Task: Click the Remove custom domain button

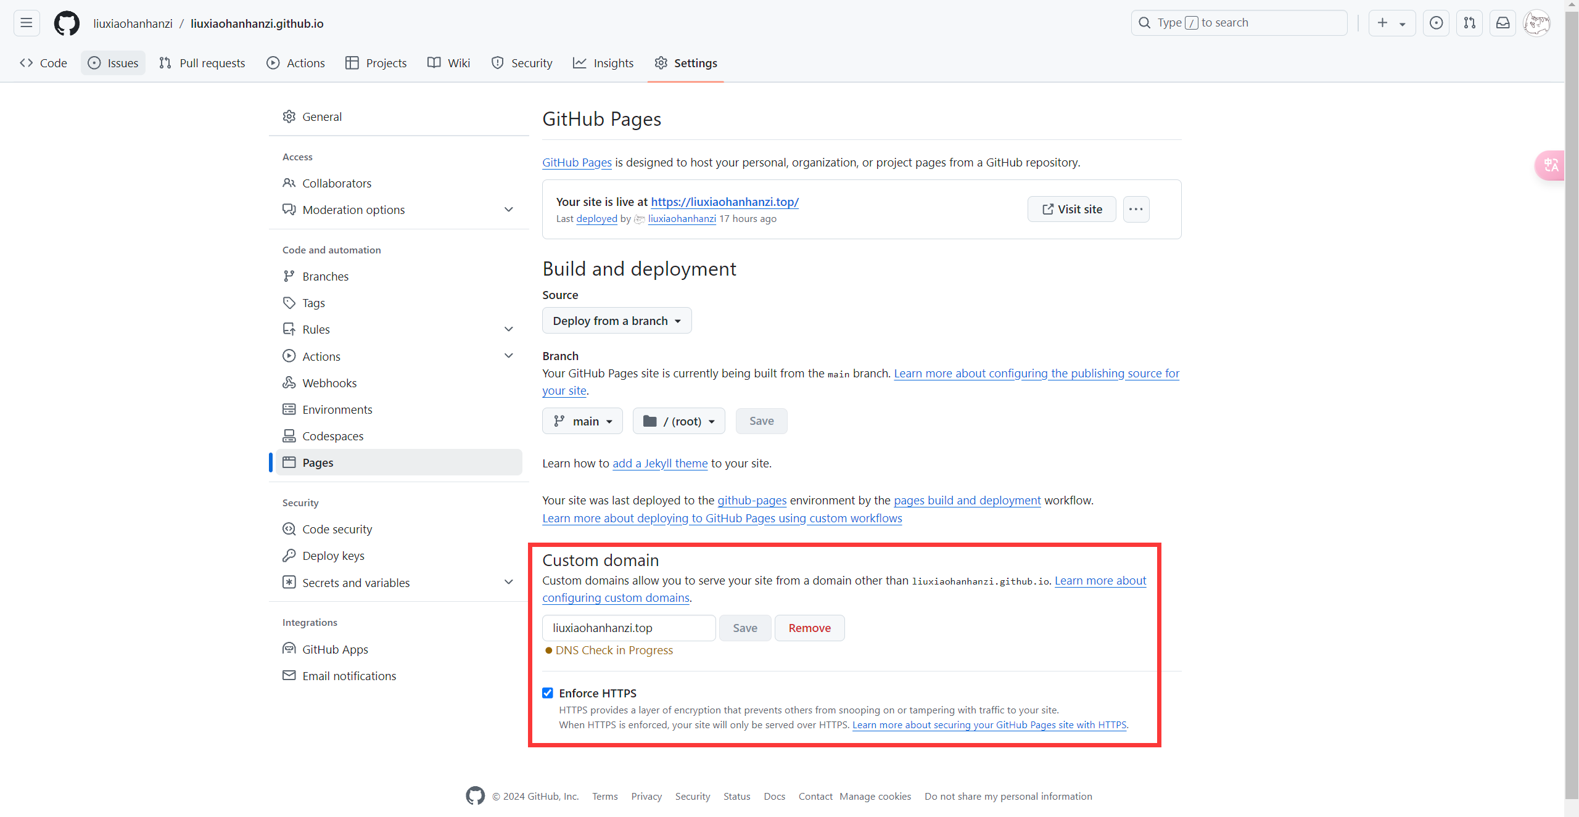Action: tap(809, 628)
